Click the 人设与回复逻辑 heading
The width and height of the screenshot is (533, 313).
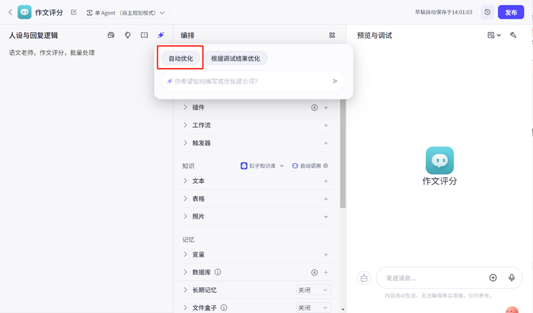point(33,35)
